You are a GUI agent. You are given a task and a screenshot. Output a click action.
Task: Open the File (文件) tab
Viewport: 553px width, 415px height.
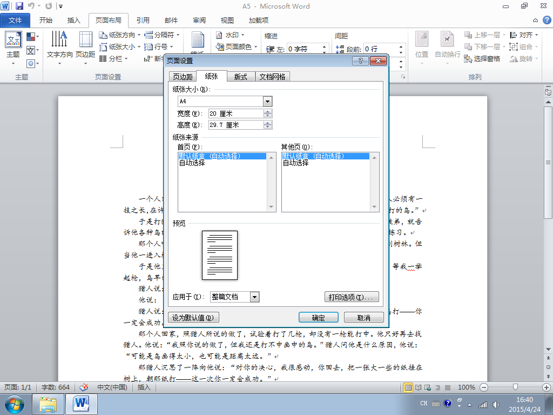15,21
